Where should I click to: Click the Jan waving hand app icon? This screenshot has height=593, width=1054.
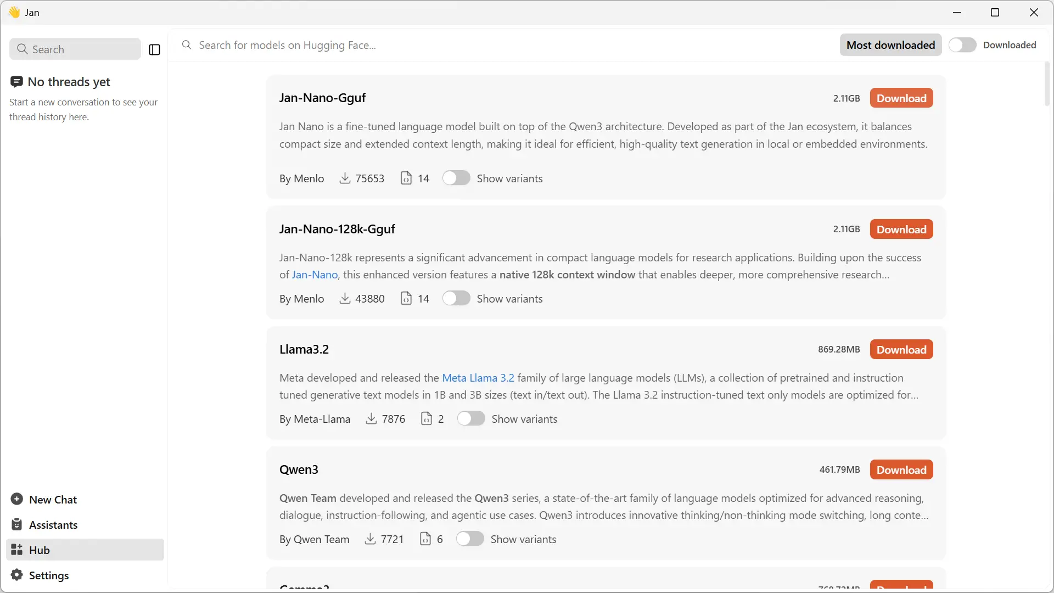(14, 12)
